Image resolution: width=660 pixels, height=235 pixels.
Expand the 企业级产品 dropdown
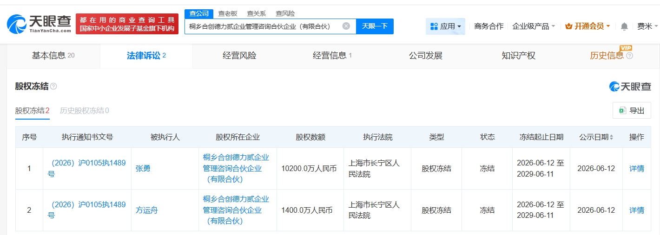point(534,26)
